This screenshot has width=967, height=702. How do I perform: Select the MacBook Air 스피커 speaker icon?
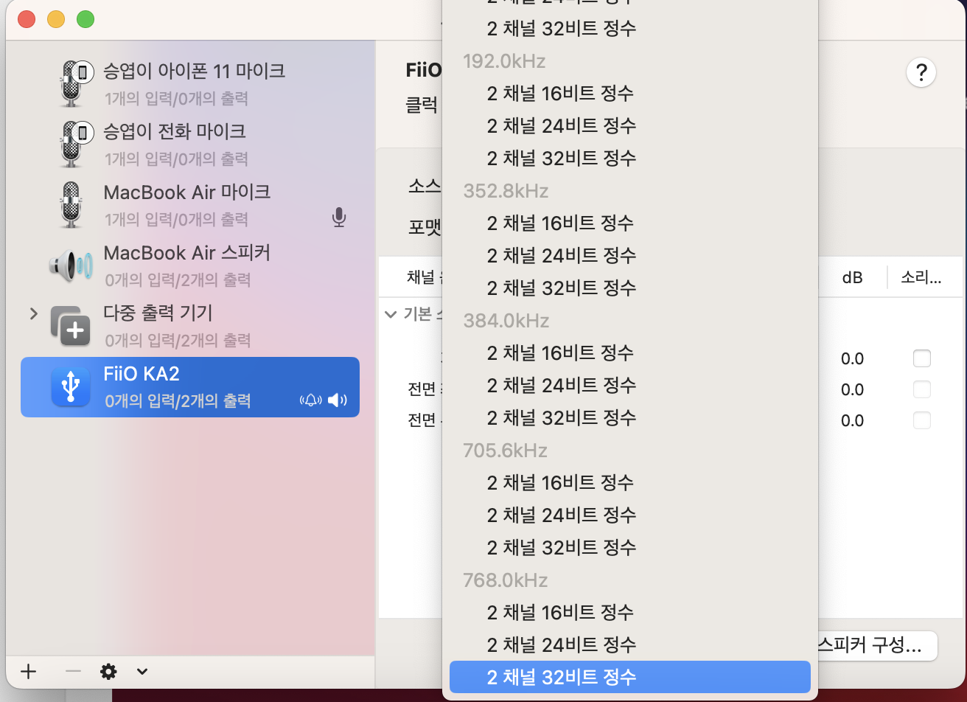71,265
